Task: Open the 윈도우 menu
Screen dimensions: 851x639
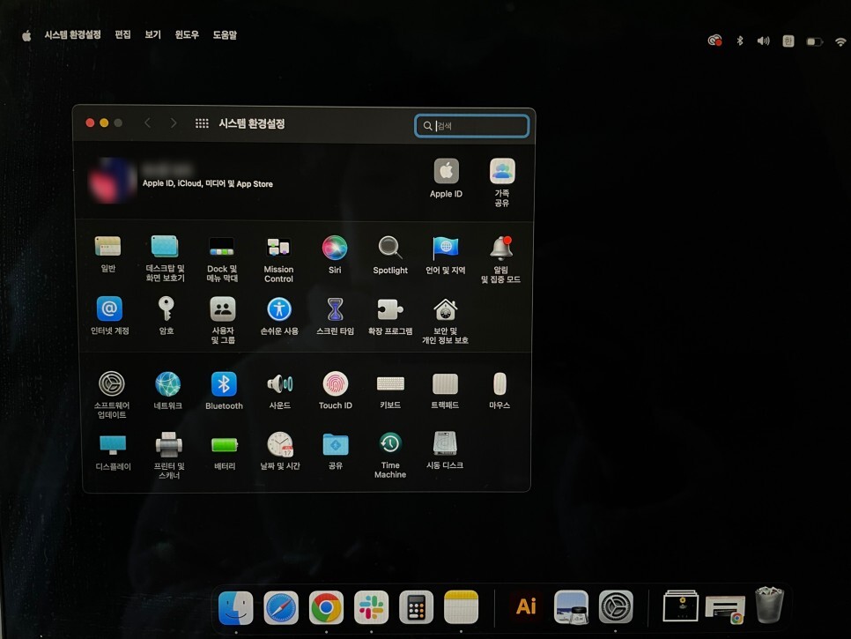Action: [187, 34]
